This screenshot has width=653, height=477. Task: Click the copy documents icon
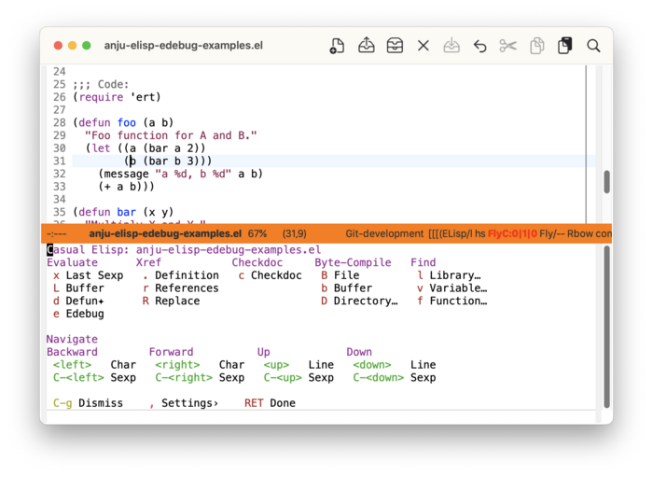pyautogui.click(x=536, y=46)
